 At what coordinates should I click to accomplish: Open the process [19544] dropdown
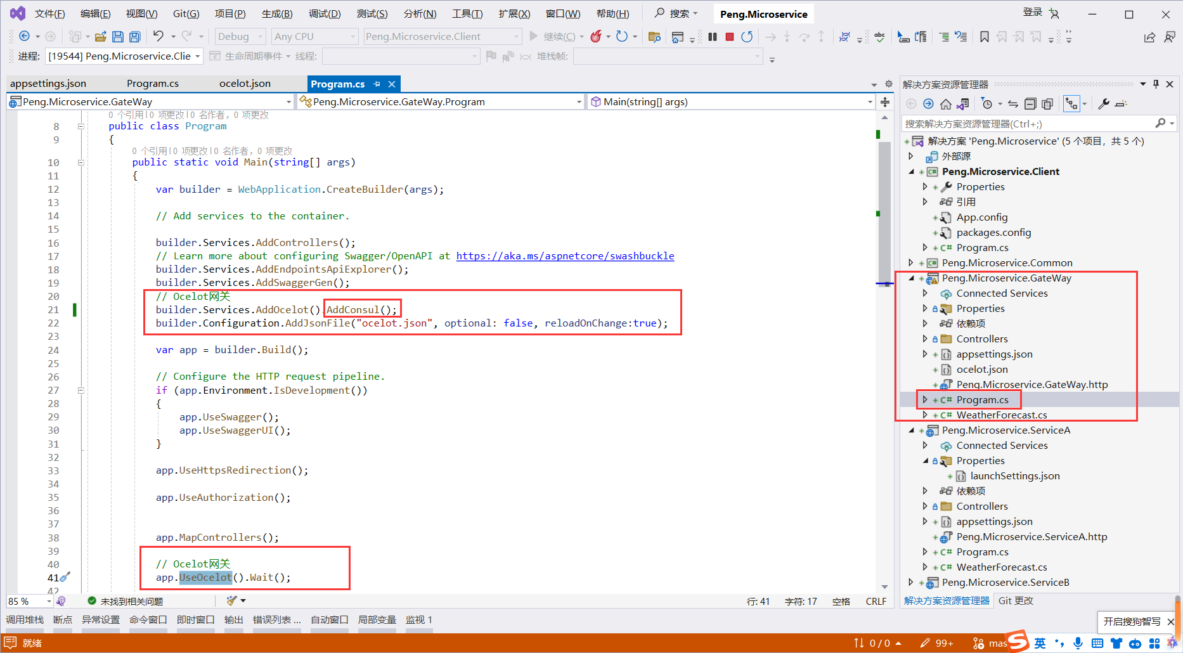pos(124,56)
